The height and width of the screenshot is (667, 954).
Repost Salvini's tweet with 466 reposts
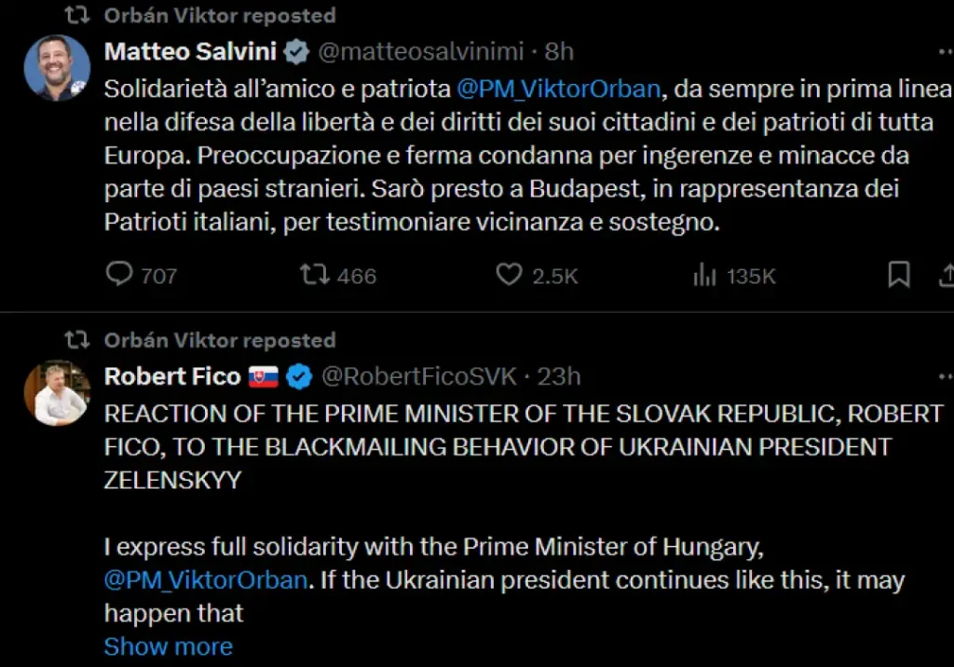[316, 275]
